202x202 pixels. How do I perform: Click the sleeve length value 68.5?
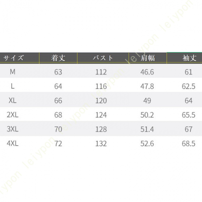pos(189,144)
